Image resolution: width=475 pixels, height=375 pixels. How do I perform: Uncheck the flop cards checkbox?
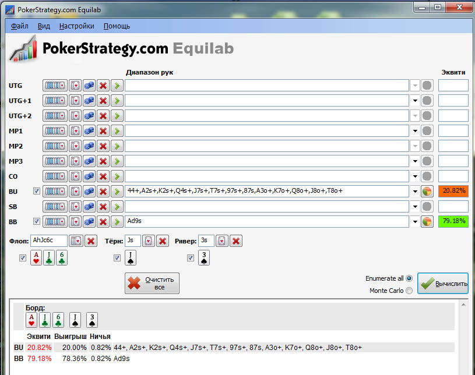coord(23,258)
